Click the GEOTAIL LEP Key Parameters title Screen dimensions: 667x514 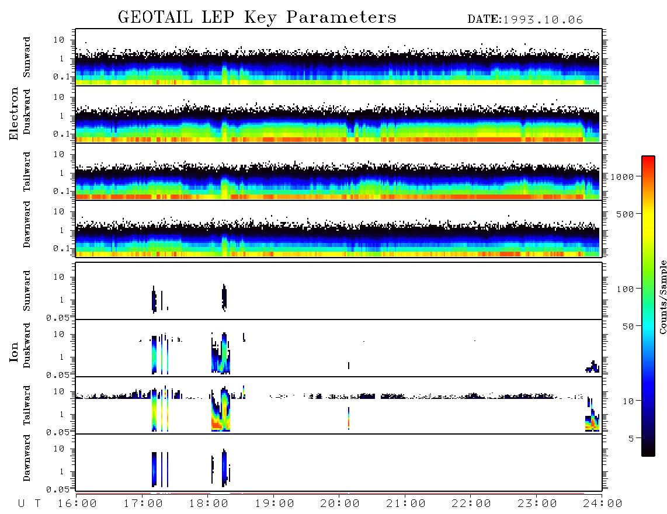(257, 18)
